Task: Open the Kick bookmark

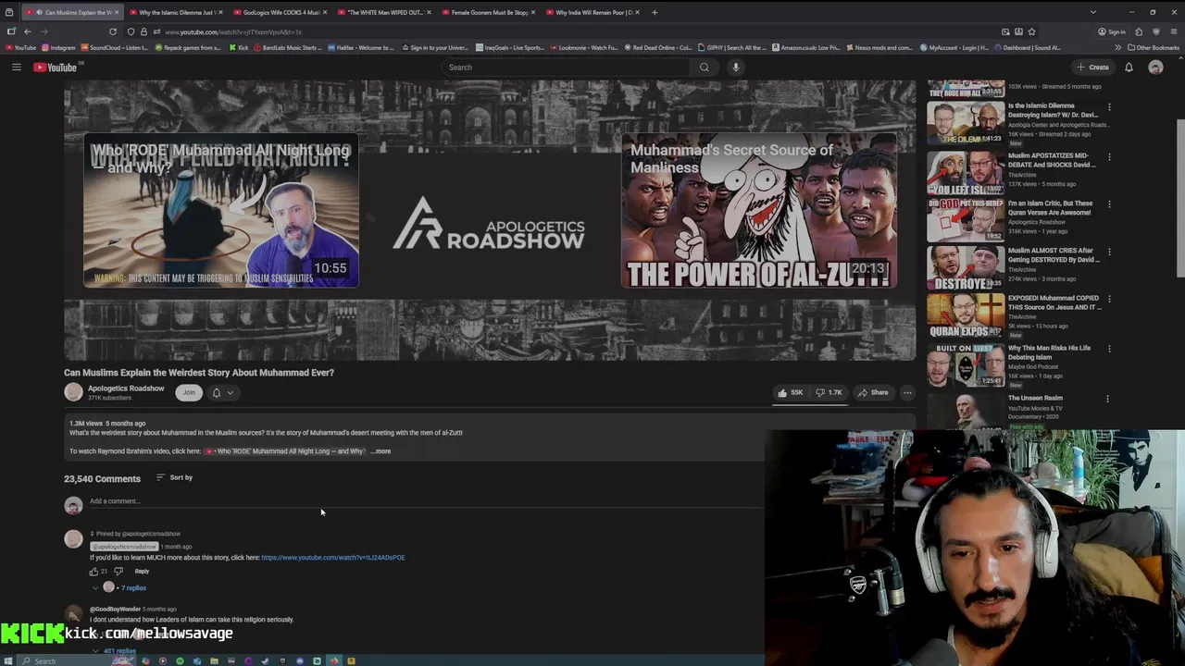Action: pos(238,47)
